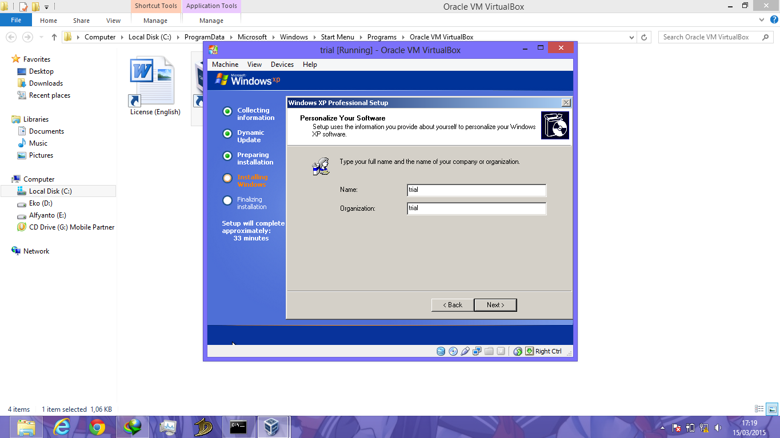Show hidden tray icons arrow
The image size is (780, 438).
coord(663,428)
